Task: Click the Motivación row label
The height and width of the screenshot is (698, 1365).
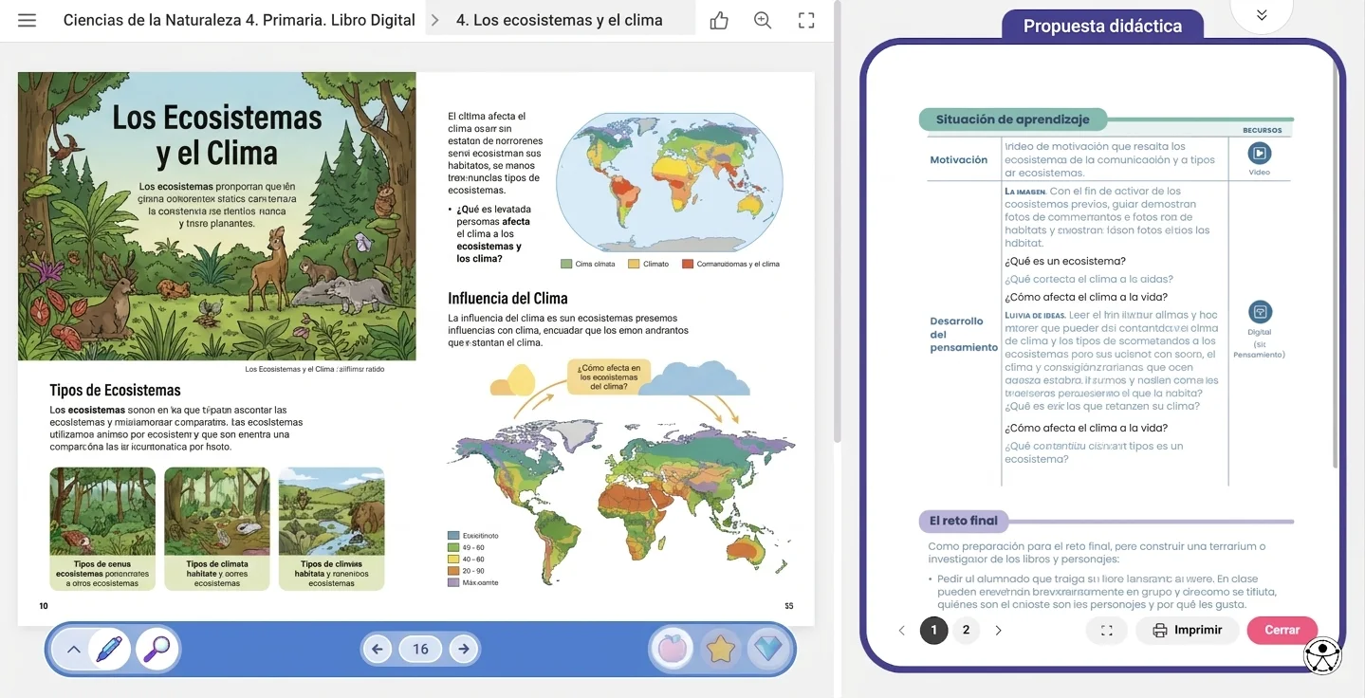Action: pyautogui.click(x=959, y=159)
